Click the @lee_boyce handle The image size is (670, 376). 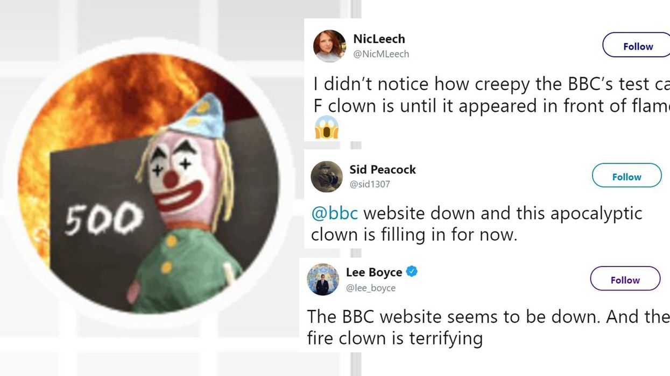[371, 288]
